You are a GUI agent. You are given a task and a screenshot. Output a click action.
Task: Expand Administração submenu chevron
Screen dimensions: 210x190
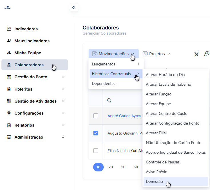(63, 137)
